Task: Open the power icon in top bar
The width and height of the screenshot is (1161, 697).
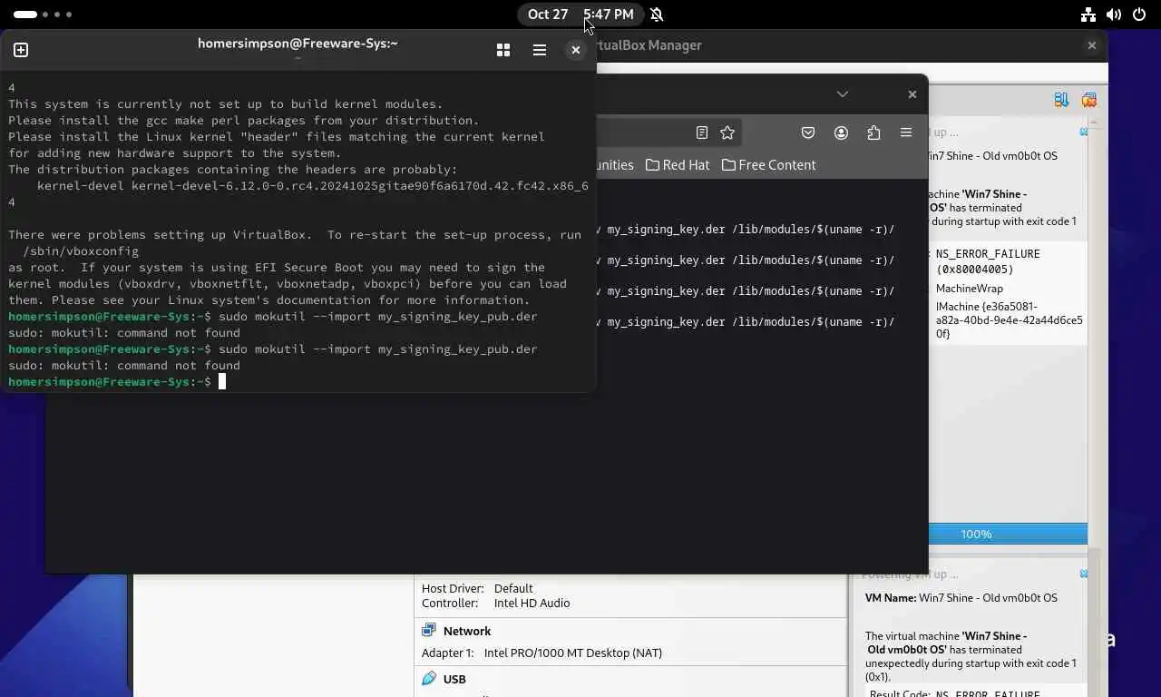Action: click(x=1139, y=15)
